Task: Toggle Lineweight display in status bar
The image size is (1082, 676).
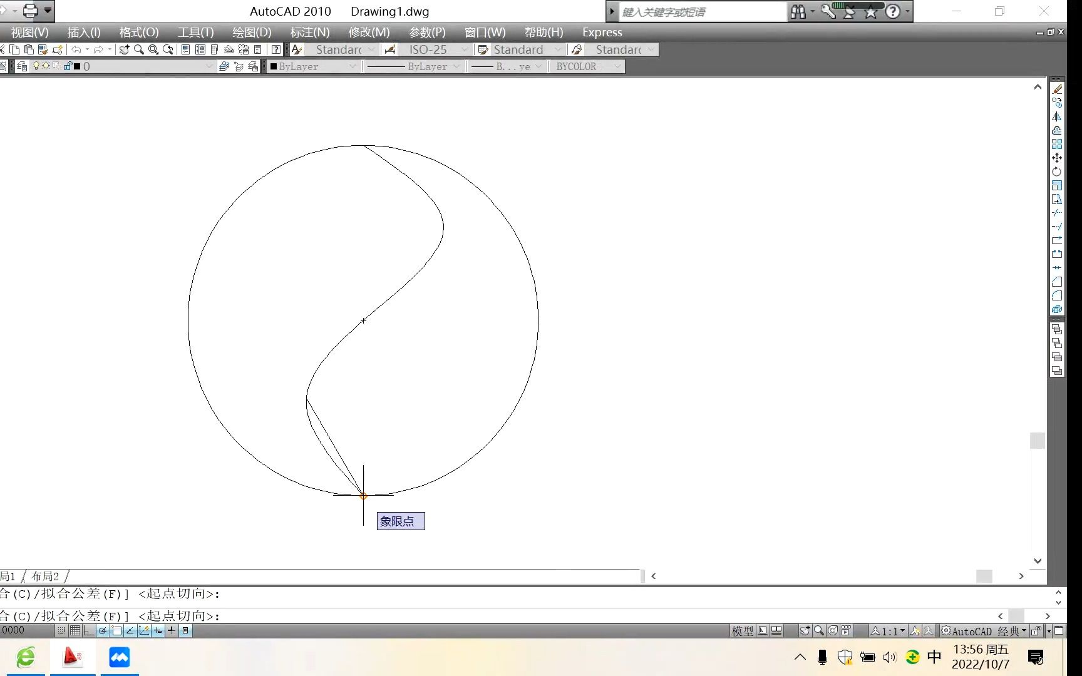Action: (x=172, y=631)
